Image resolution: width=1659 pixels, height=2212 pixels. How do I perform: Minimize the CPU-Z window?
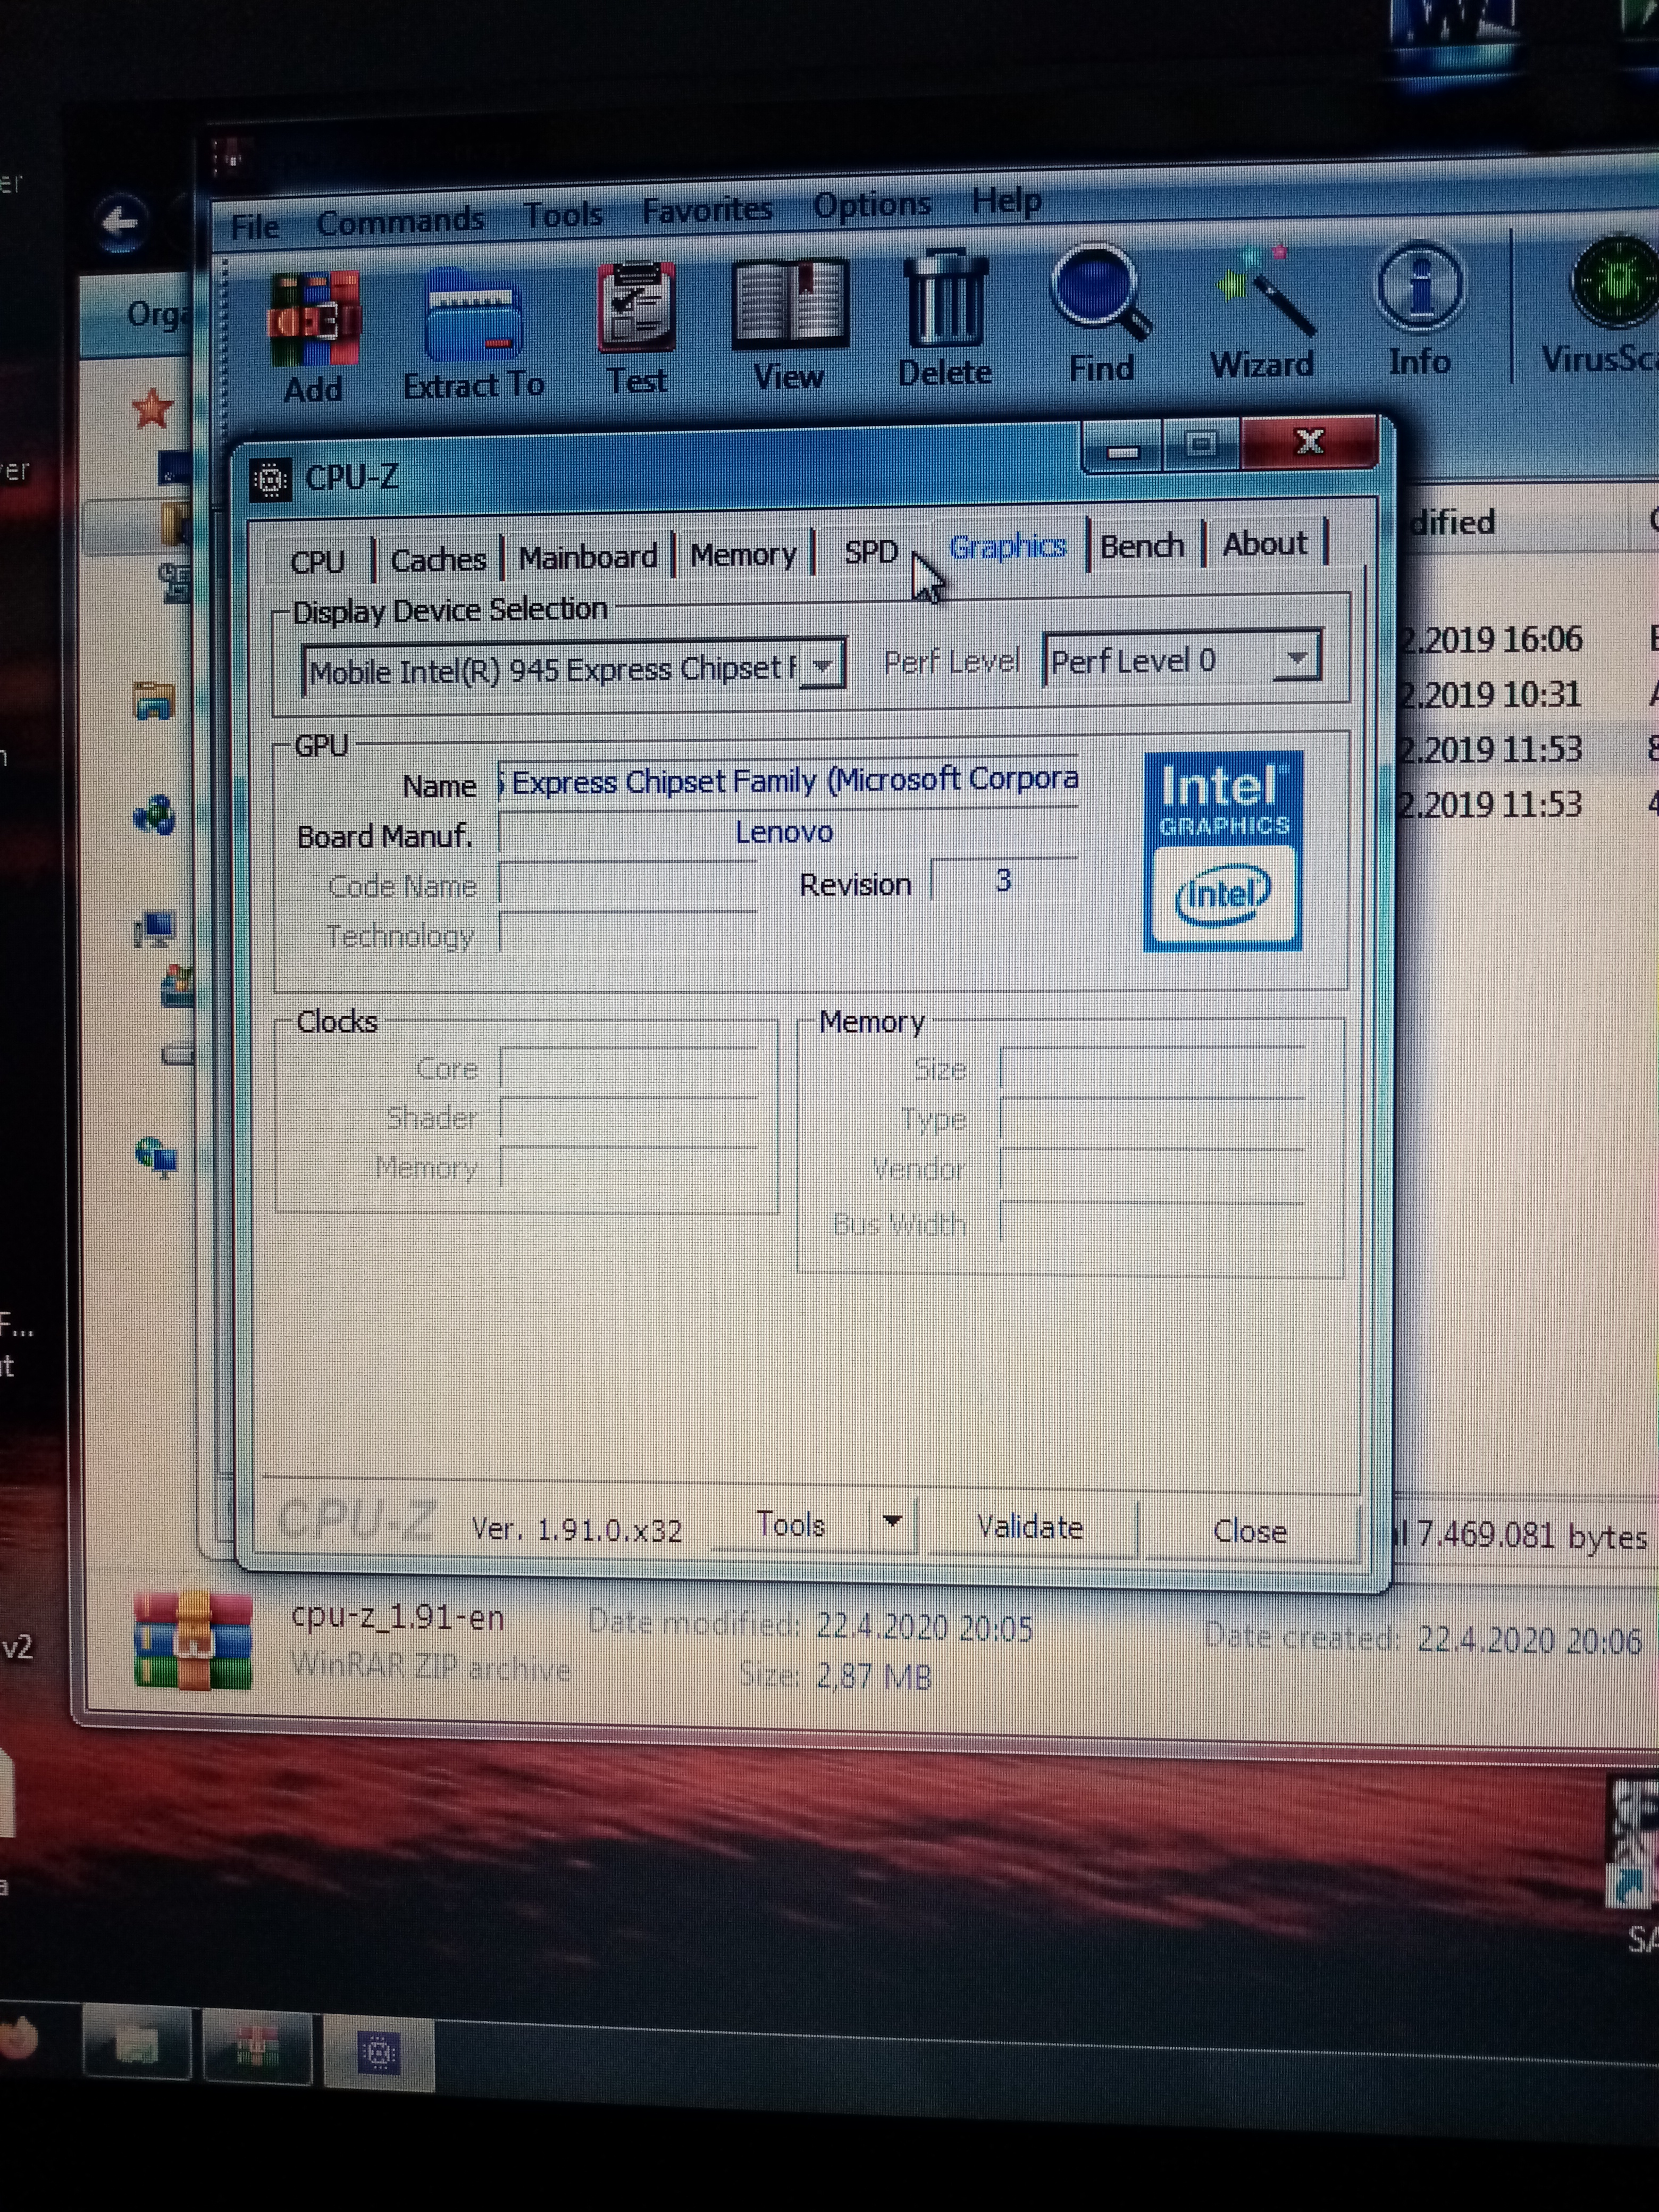click(x=1123, y=448)
